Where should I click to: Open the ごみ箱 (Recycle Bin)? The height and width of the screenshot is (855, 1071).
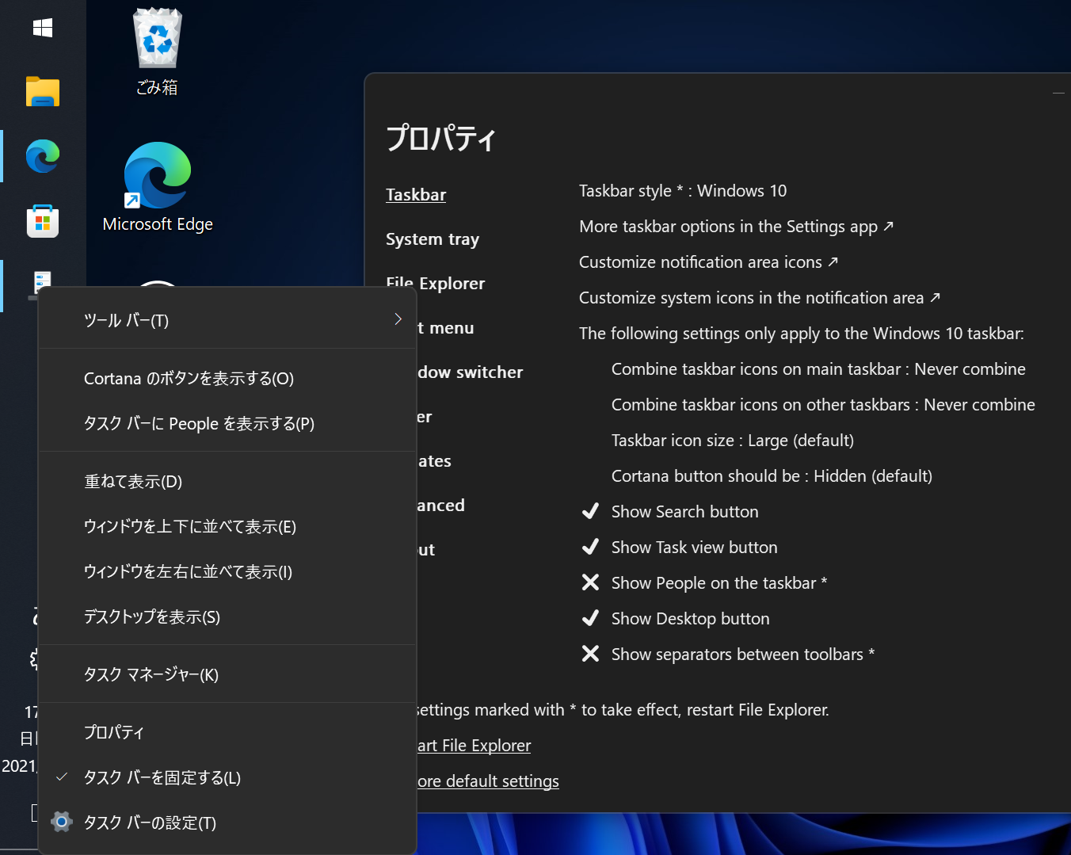pyautogui.click(x=156, y=40)
